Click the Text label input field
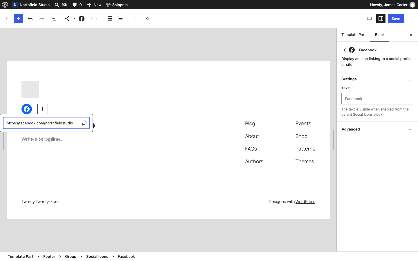 pos(377,99)
